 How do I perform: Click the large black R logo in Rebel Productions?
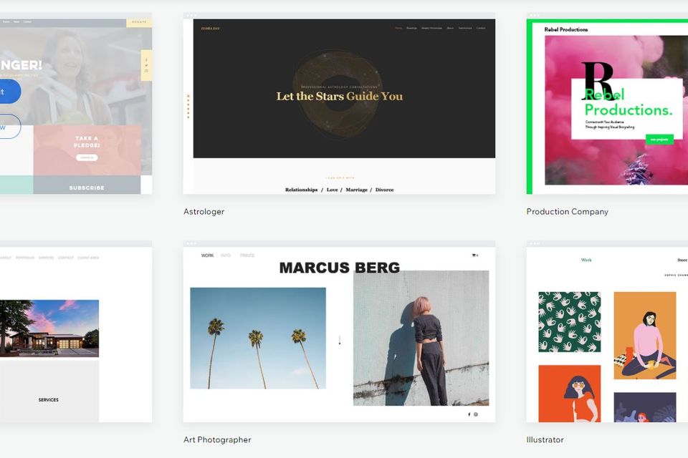coord(597,79)
